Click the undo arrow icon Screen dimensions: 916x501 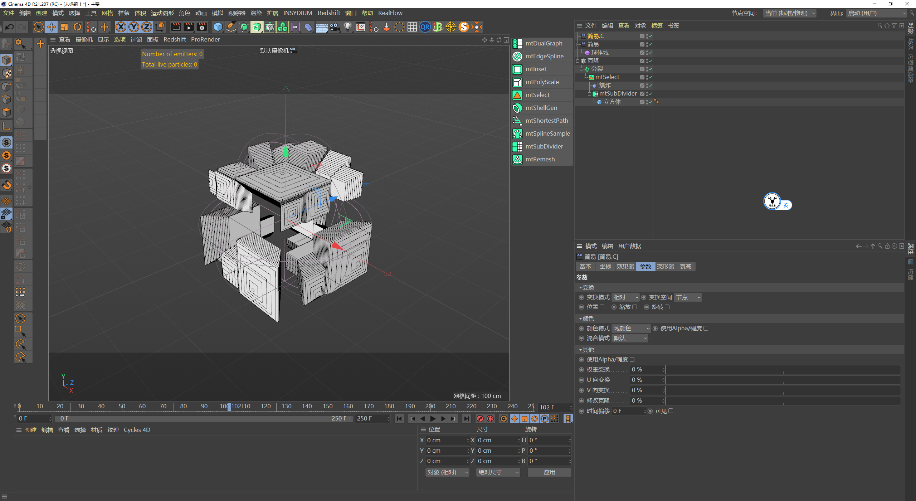10,27
